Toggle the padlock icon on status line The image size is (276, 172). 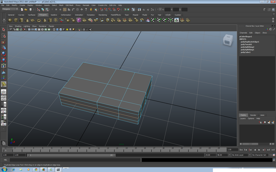[91, 10]
